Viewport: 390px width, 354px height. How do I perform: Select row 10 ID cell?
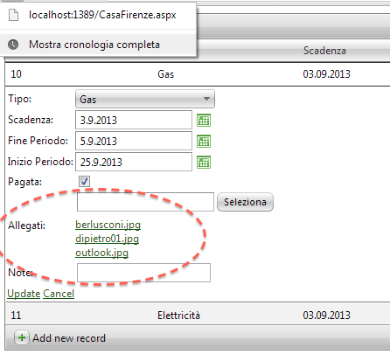16,74
